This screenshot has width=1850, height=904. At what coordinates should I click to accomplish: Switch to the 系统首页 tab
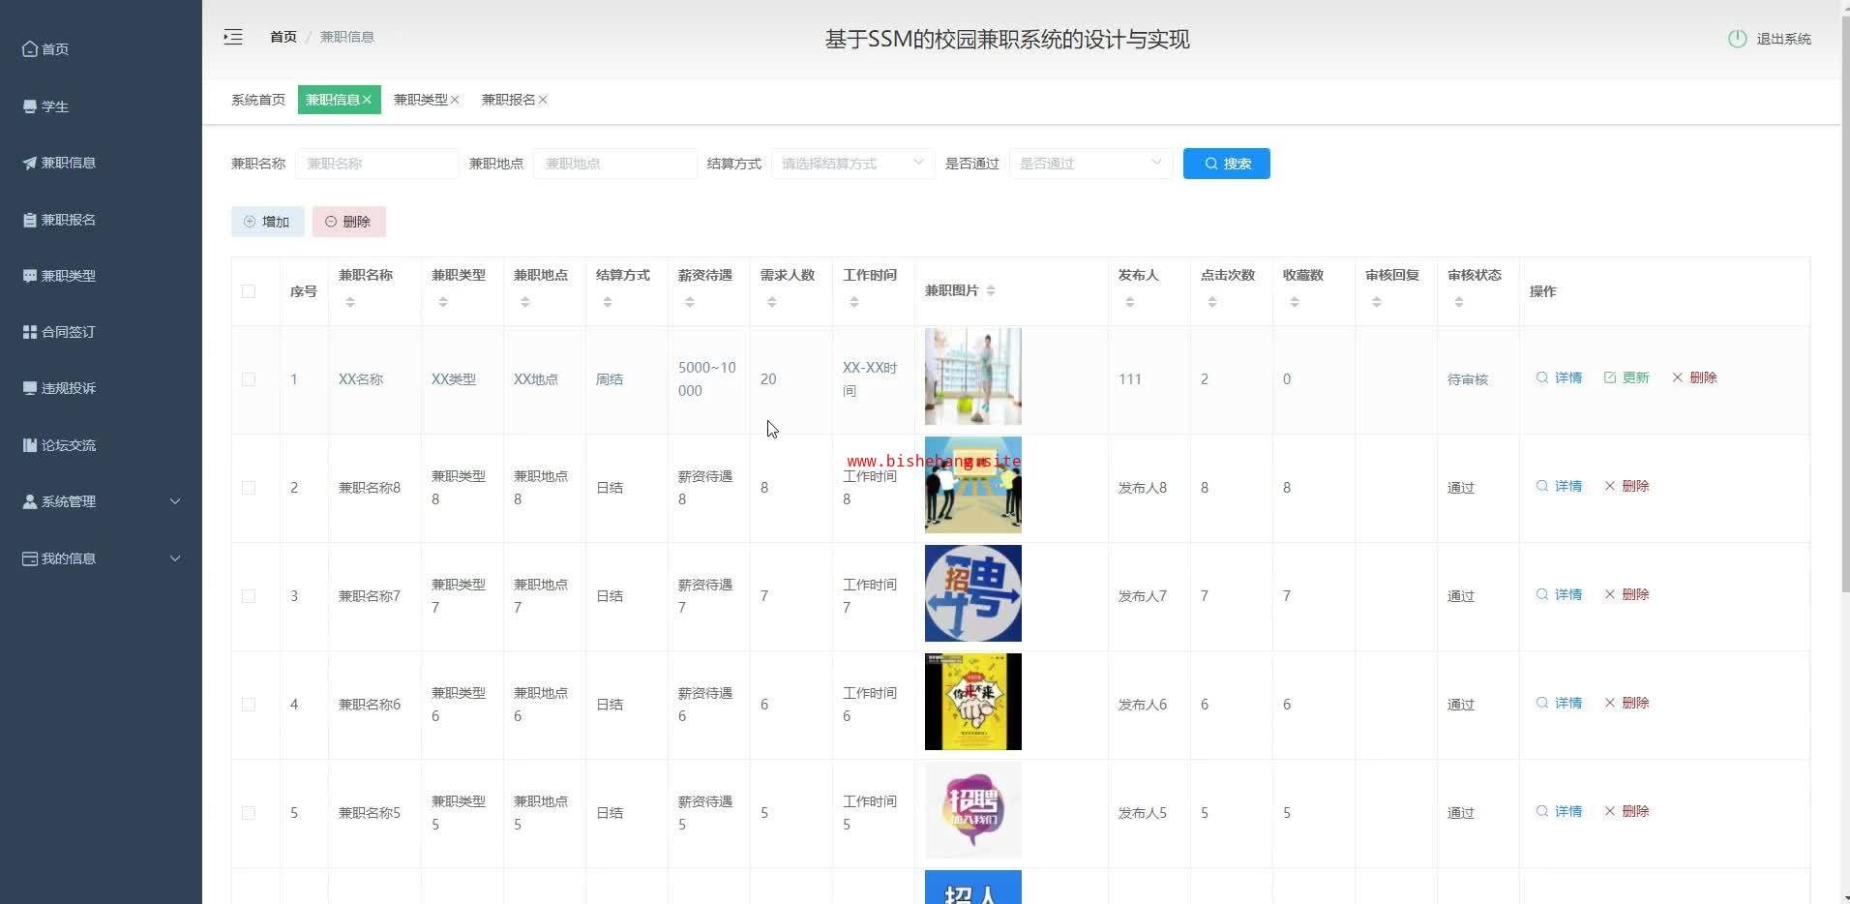258,100
